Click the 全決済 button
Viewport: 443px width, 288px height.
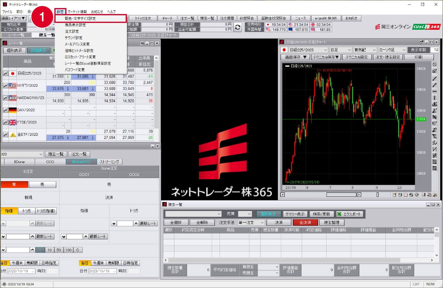pyautogui.click(x=305, y=223)
